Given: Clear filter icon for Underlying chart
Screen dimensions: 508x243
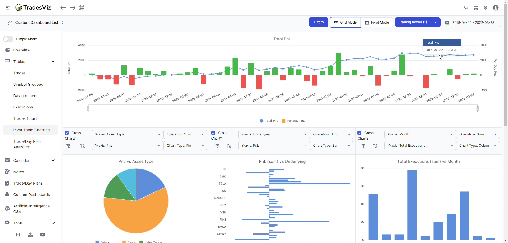Looking at the screenshot, I should pos(217,146).
